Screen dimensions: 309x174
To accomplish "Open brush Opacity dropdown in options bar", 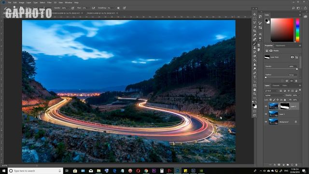I will (x=68, y=8).
